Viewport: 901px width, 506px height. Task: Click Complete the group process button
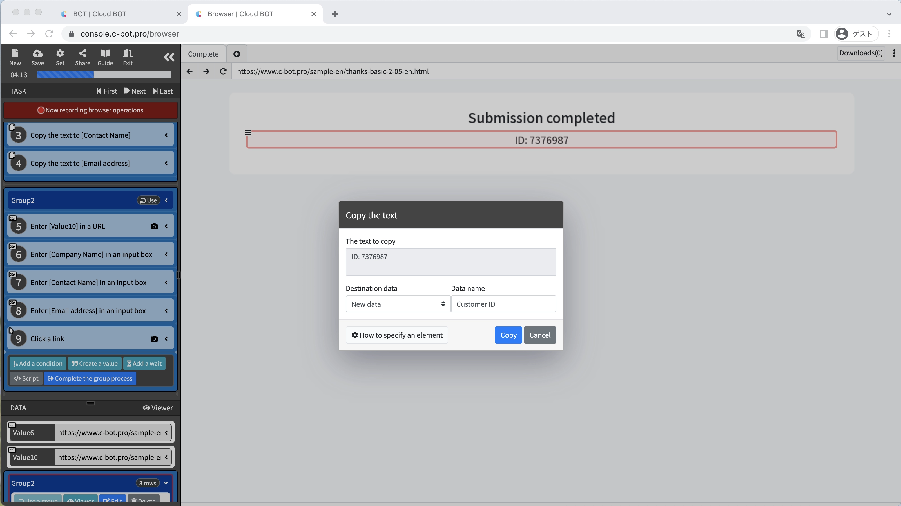90,378
